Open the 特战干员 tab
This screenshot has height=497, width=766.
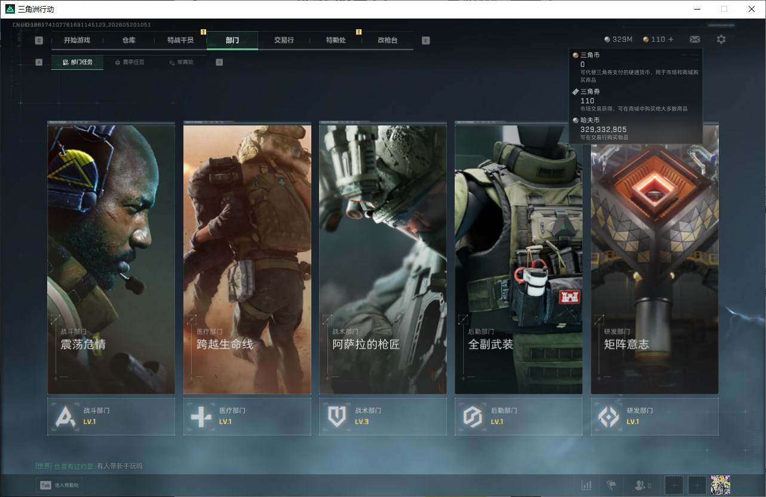(180, 40)
